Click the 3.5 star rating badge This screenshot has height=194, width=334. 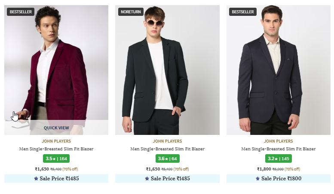click(x=56, y=158)
